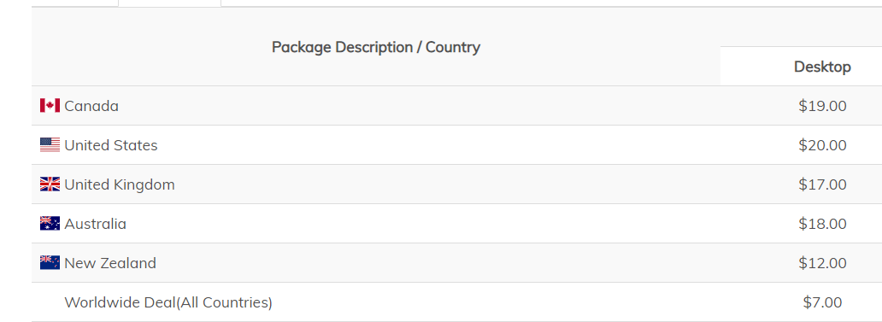Click the New Zealand flag icon

coord(50,263)
